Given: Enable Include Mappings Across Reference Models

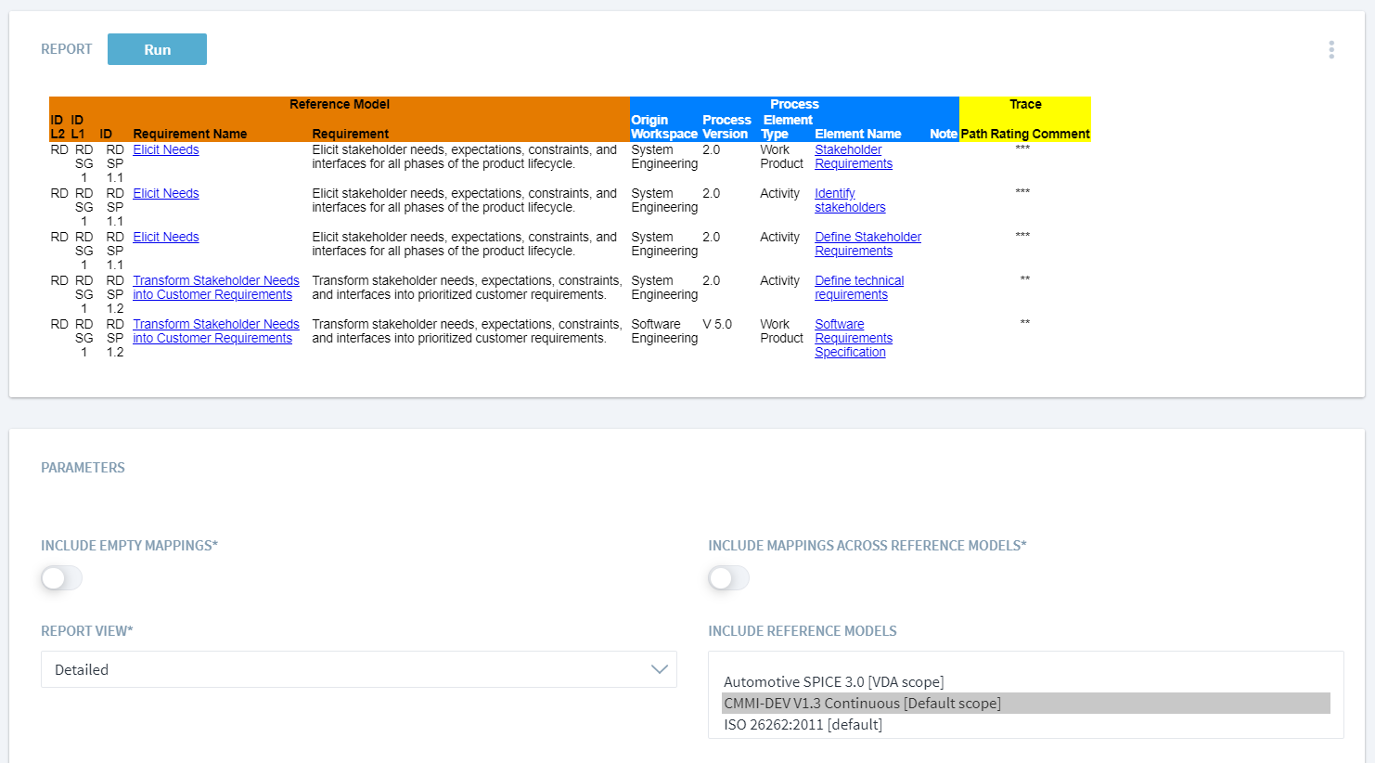Looking at the screenshot, I should point(728,578).
